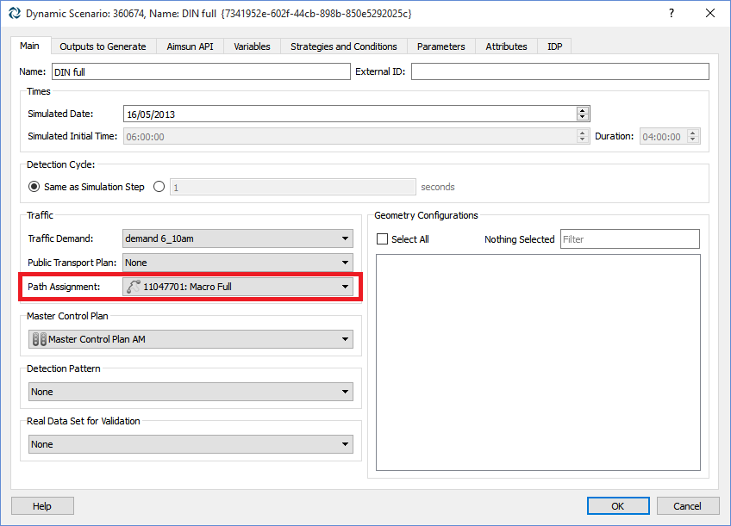
Task: Go to the Variables tab
Action: click(x=253, y=46)
